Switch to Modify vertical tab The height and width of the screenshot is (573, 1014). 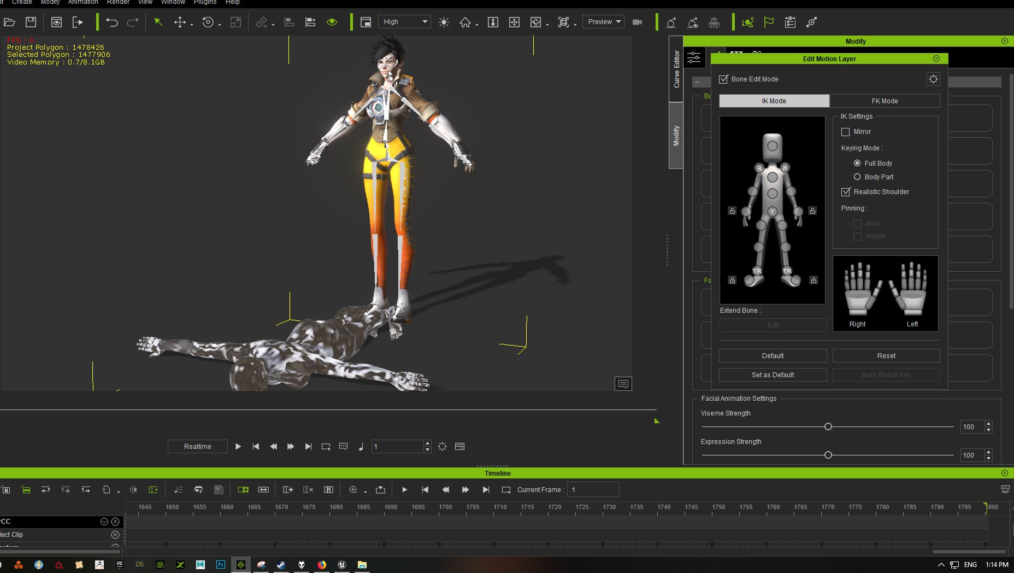click(x=676, y=136)
